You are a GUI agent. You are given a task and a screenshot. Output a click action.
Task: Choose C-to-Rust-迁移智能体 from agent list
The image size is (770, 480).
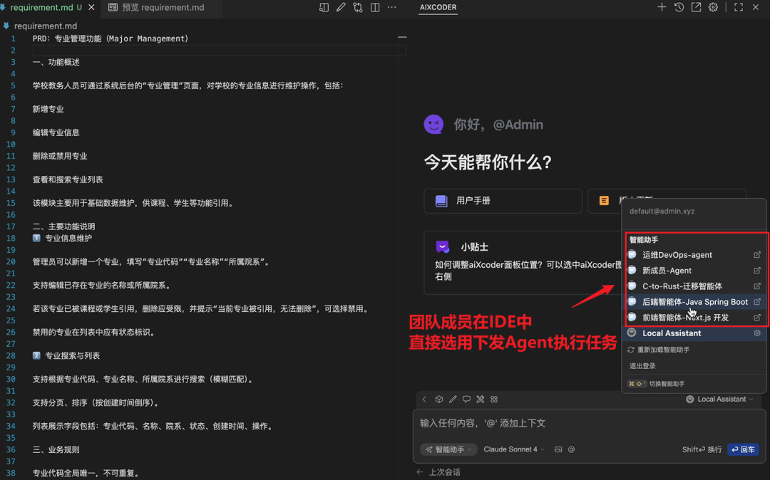point(682,286)
